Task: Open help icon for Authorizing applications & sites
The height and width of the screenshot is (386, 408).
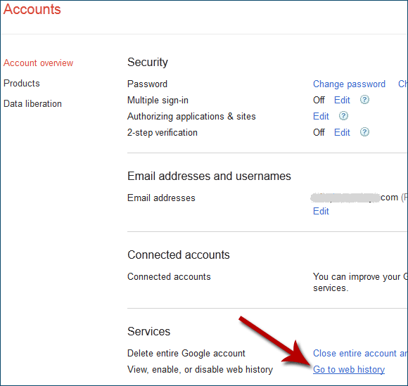Action: [x=343, y=116]
